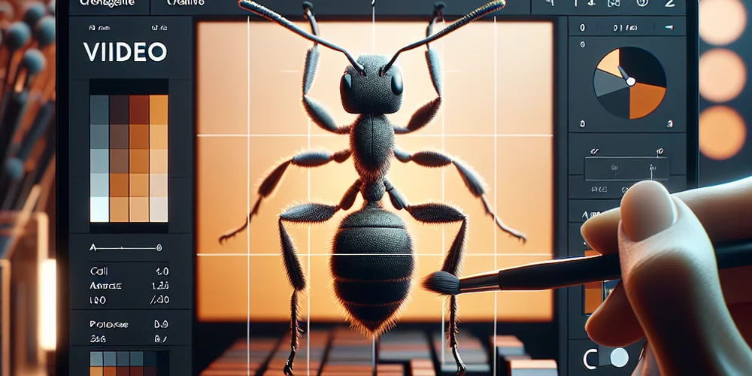
Task: Click the 'B.0' value in the lower left panel
Action: coord(160,324)
